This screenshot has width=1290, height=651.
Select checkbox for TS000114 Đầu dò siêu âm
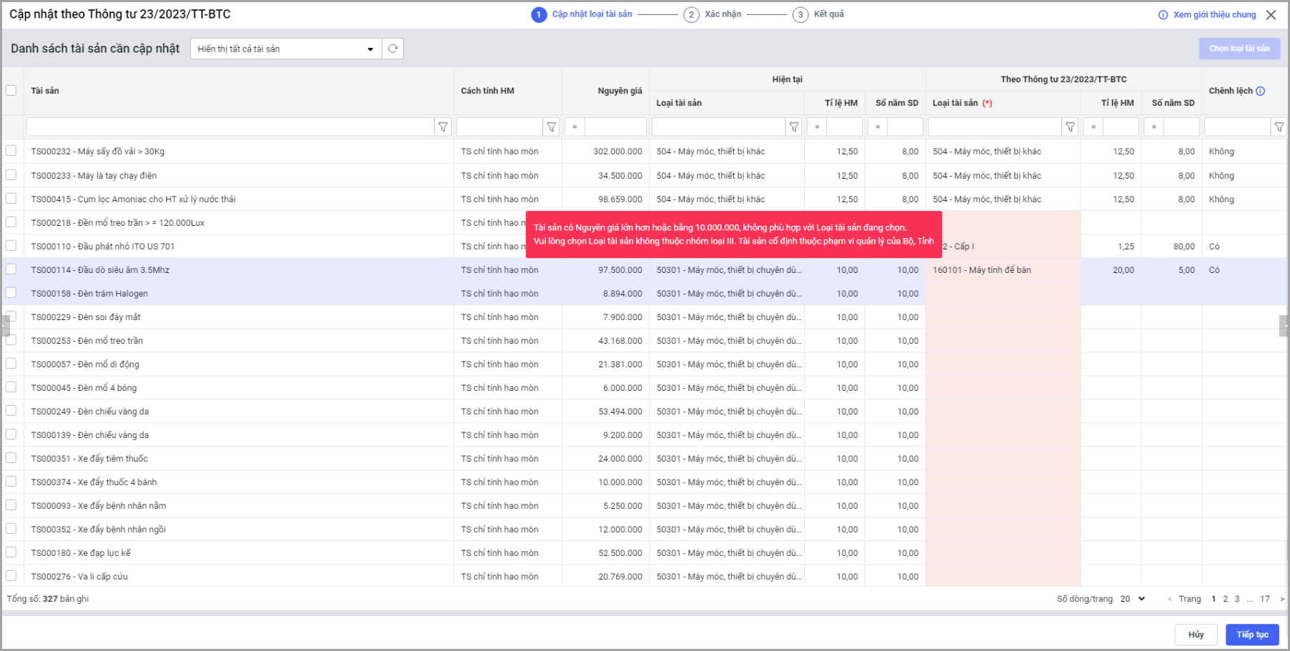11,269
